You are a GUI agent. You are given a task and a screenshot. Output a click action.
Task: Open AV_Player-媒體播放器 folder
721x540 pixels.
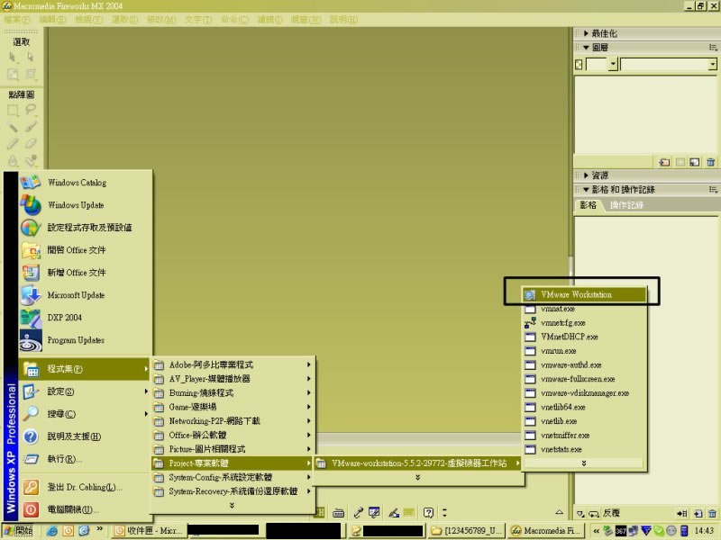click(x=233, y=379)
